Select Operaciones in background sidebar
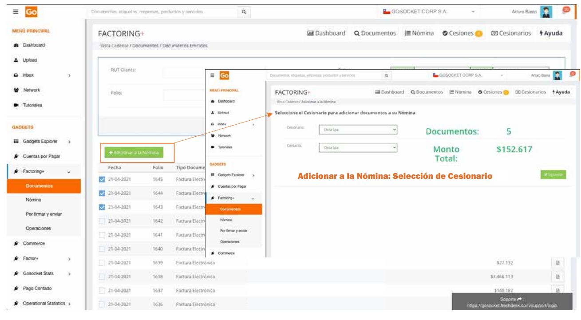581x320 pixels. pos(39,228)
